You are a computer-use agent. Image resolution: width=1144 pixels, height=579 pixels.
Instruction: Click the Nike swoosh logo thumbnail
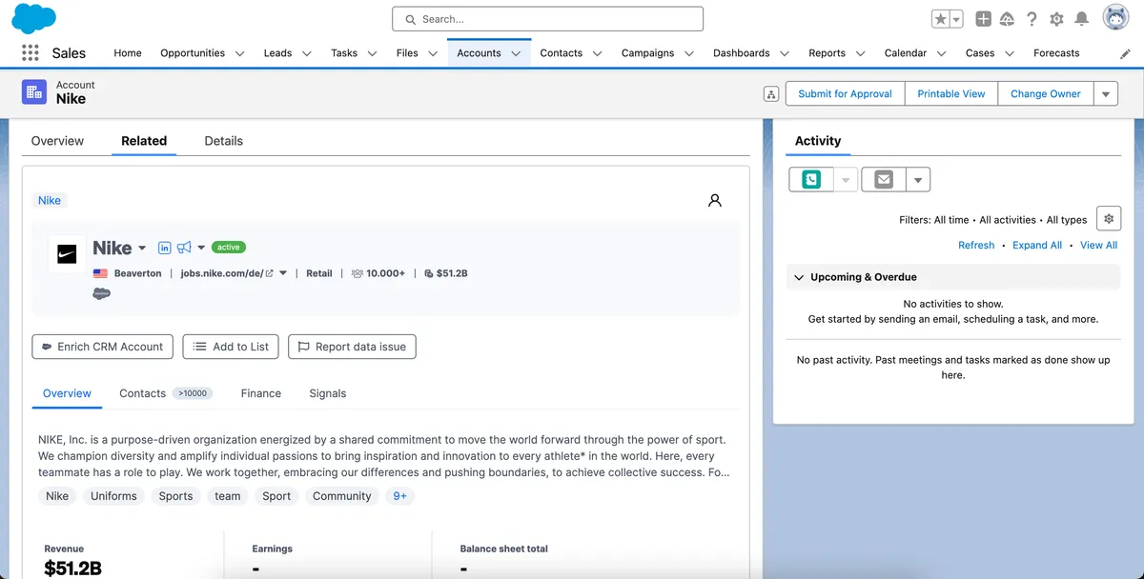pyautogui.click(x=67, y=254)
